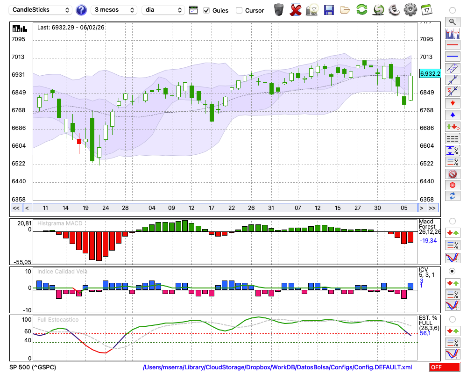The height and width of the screenshot is (374, 467).
Task: Select the trend line tool
Action: tap(453, 80)
